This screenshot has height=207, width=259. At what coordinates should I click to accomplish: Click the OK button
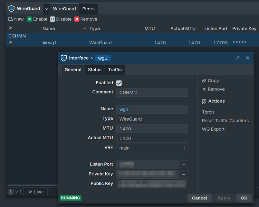click(244, 198)
